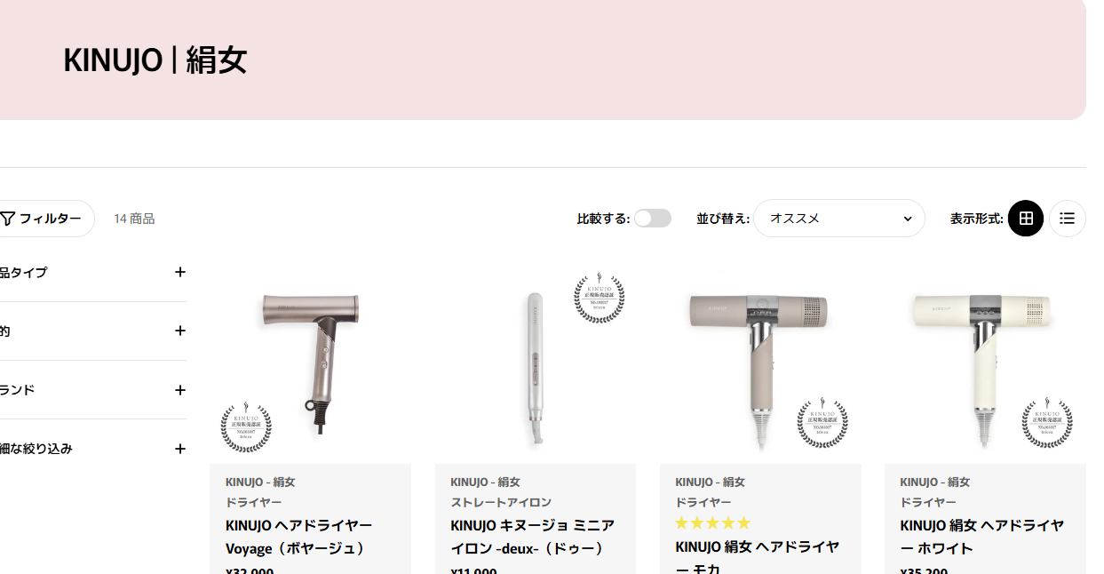Click authorized seller badge on white dryer
The width and height of the screenshot is (1104, 574).
pos(1047,422)
